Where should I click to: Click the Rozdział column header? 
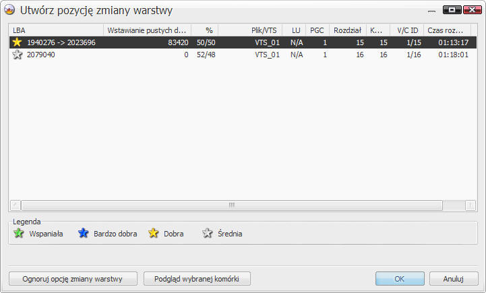pos(347,30)
